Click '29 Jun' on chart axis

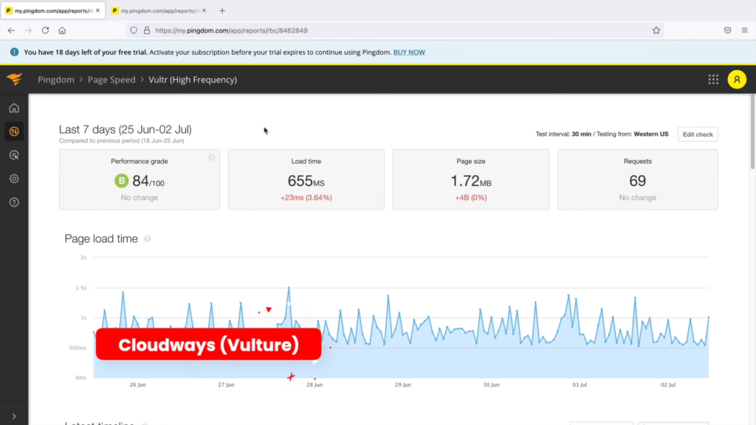pyautogui.click(x=403, y=384)
